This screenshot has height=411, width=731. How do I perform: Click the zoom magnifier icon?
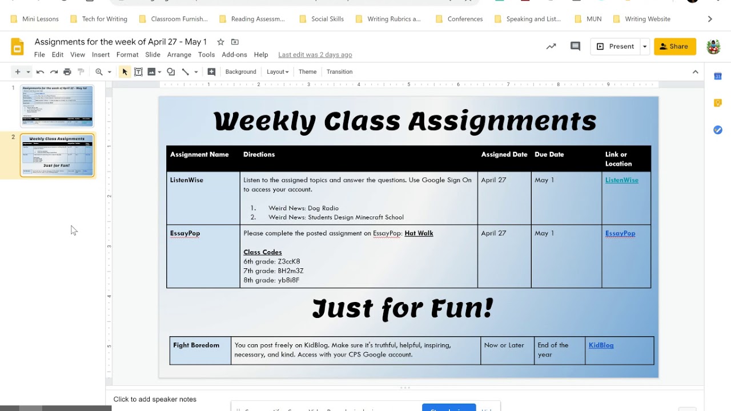click(x=99, y=72)
